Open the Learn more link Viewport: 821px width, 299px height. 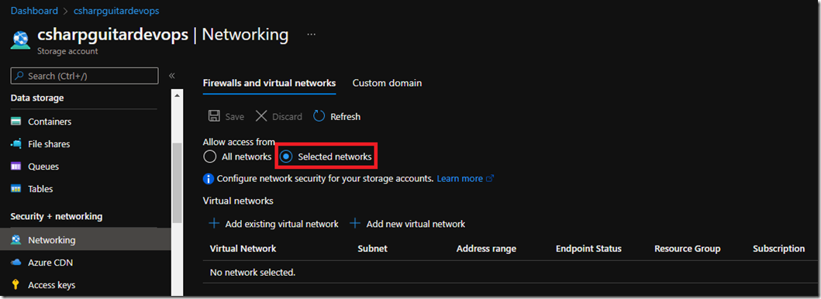point(460,179)
